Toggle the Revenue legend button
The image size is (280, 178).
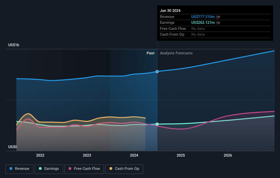19,169
